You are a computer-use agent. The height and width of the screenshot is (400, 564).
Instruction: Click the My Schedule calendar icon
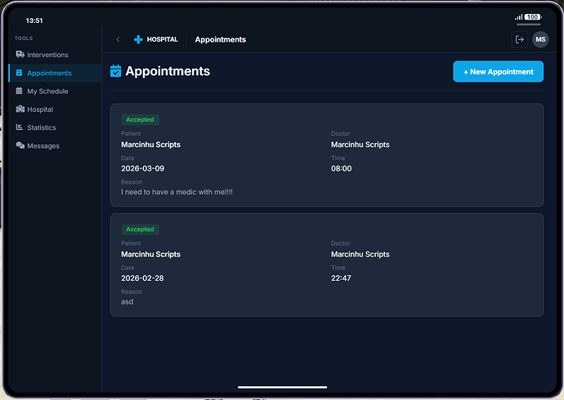(x=20, y=91)
